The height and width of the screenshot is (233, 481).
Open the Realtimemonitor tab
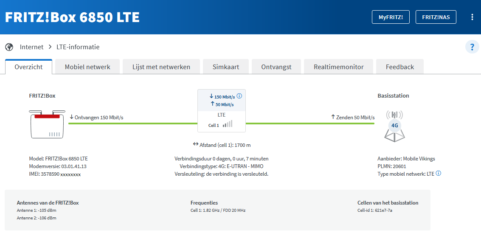coord(338,67)
